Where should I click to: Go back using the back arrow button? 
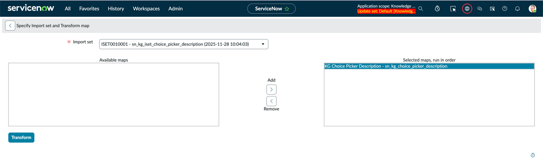(x=10, y=26)
